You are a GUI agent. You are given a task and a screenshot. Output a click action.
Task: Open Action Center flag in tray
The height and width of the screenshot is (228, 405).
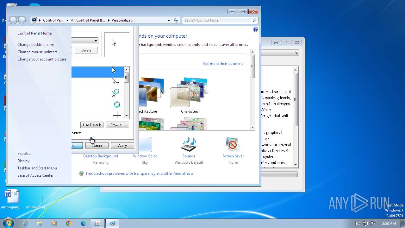[373, 223]
